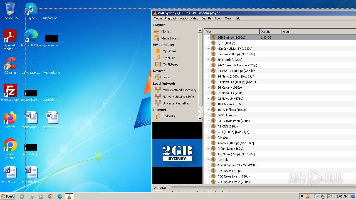This screenshot has width=356, height=200.
Task: Open waslord.png desktop file
Action: pyautogui.click(x=52, y=68)
